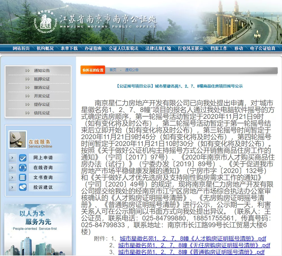Click the double-arrow icon before 通知公告
The height and width of the screenshot is (256, 282).
pos(27,71)
